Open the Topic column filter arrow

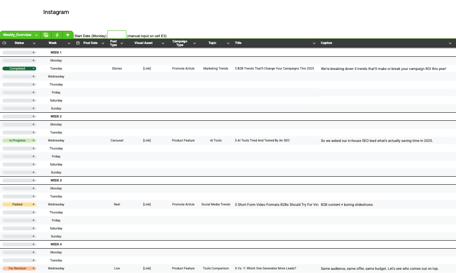click(228, 43)
